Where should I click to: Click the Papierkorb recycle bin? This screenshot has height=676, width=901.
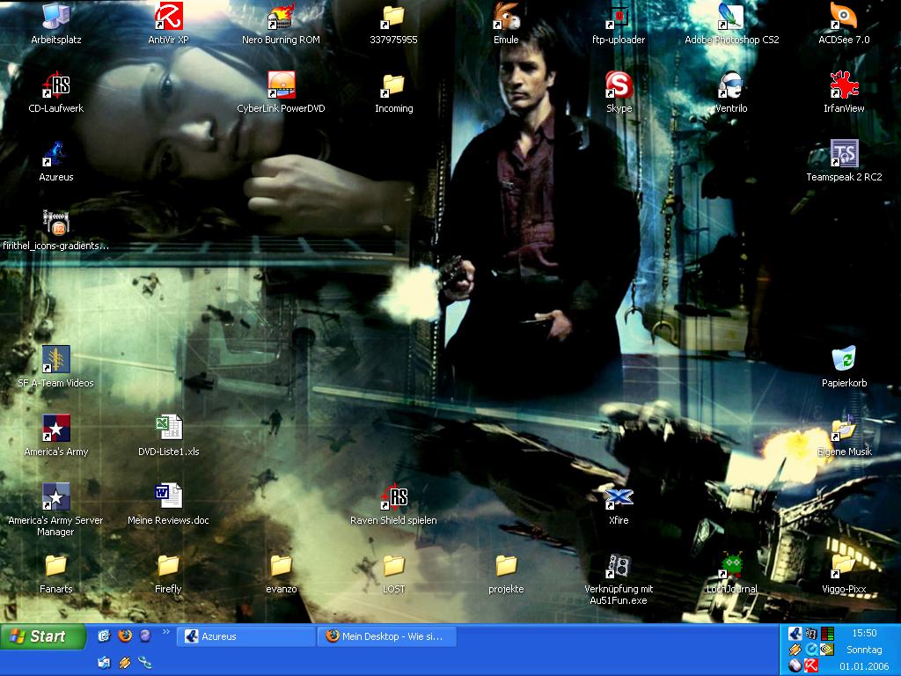click(844, 360)
